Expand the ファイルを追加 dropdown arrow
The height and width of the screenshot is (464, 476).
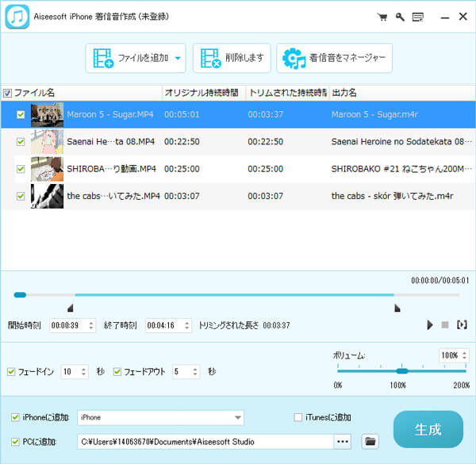[178, 58]
